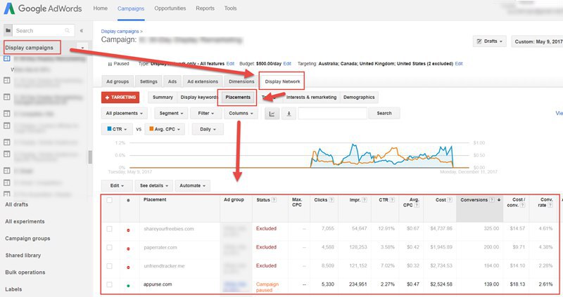The image size is (563, 297).
Task: Open the Avg. CPC metric dropdown
Action: click(165, 129)
